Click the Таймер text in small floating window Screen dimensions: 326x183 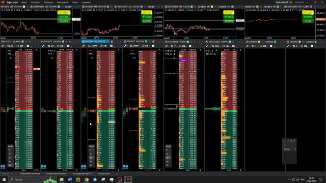click(x=286, y=149)
